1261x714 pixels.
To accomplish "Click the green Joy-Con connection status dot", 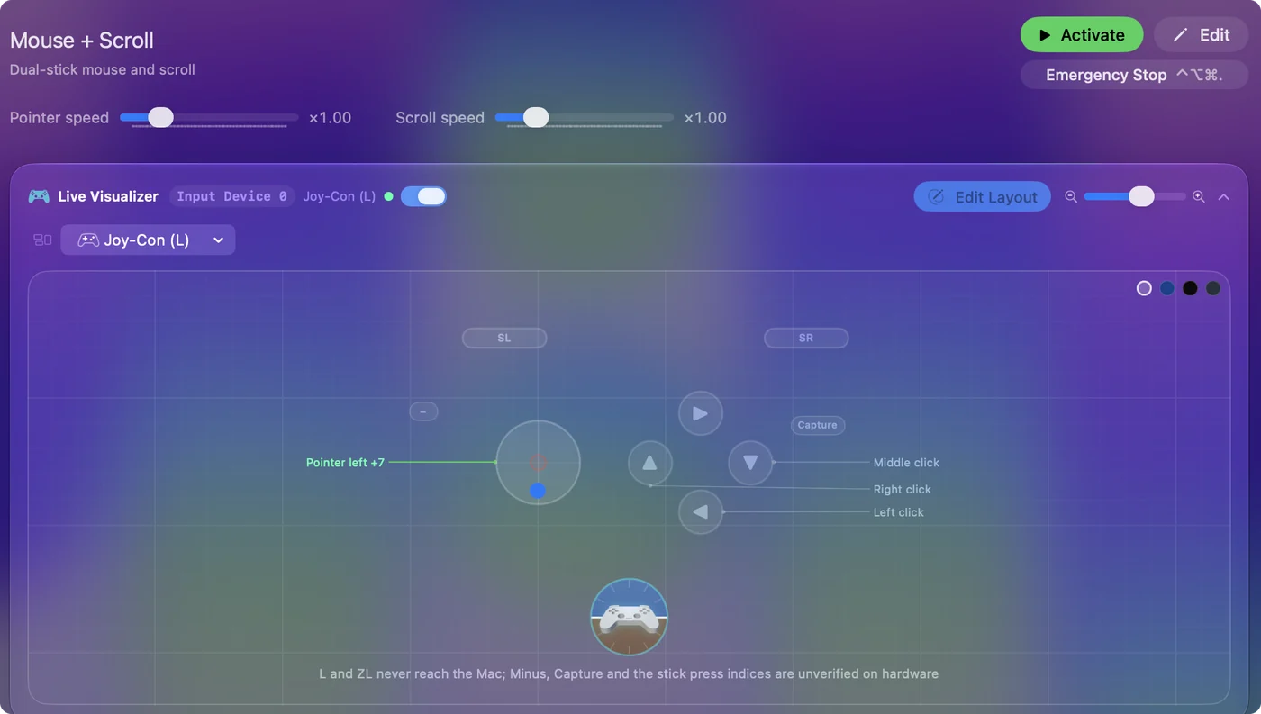I will [x=388, y=196].
